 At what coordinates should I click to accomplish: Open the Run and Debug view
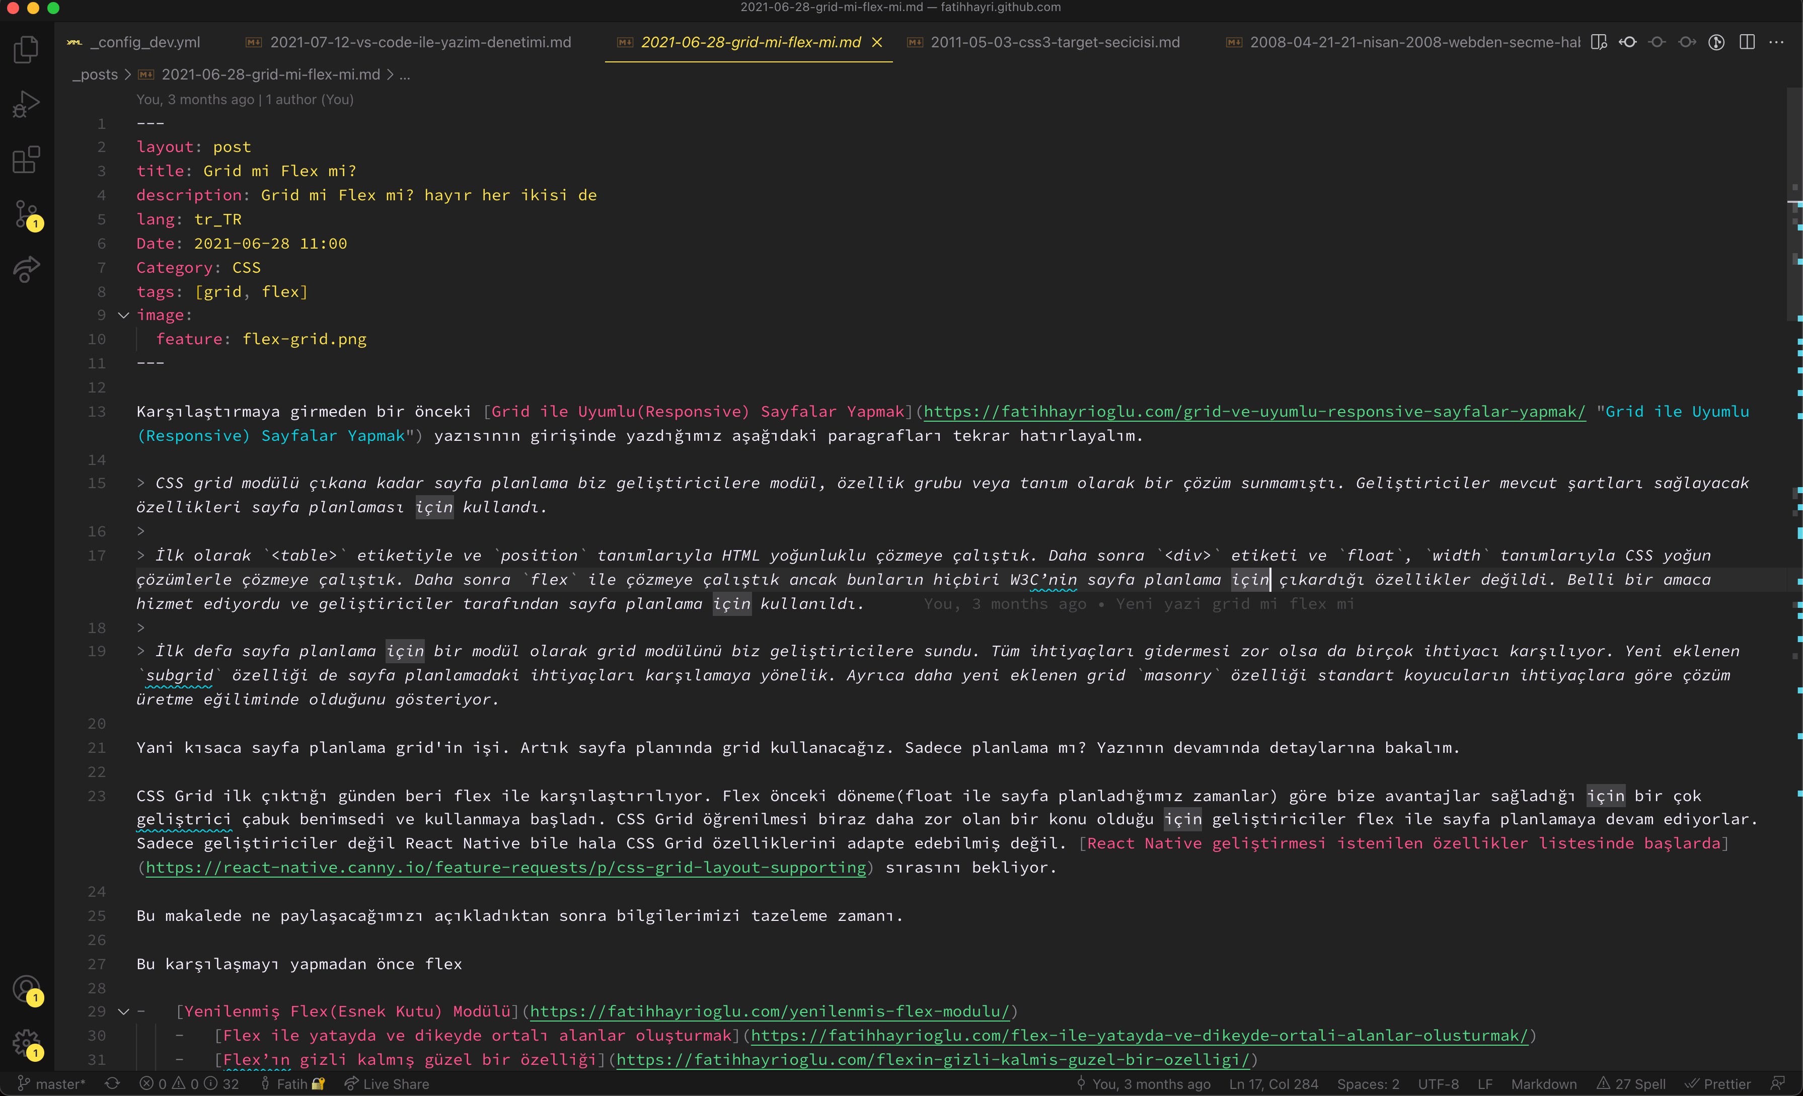point(26,105)
